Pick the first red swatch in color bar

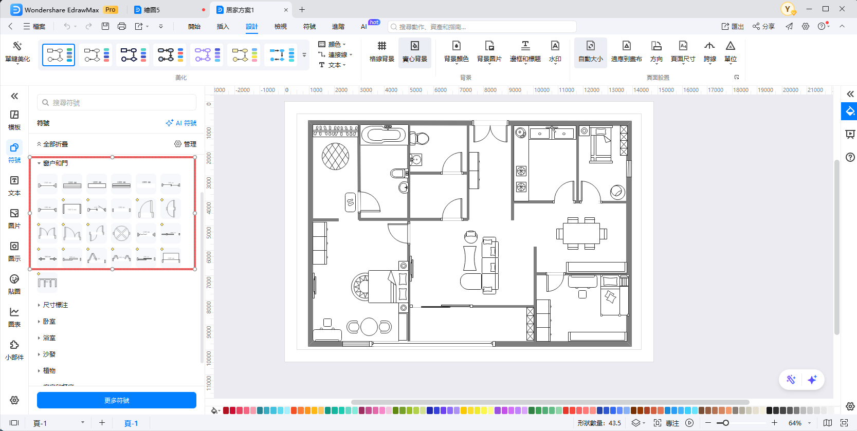pos(226,410)
